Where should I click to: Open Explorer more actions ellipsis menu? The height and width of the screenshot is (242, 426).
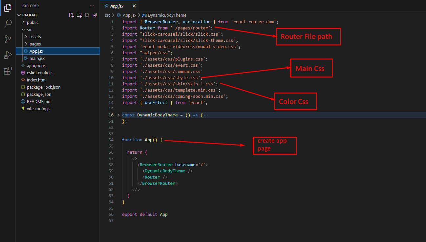point(92,6)
